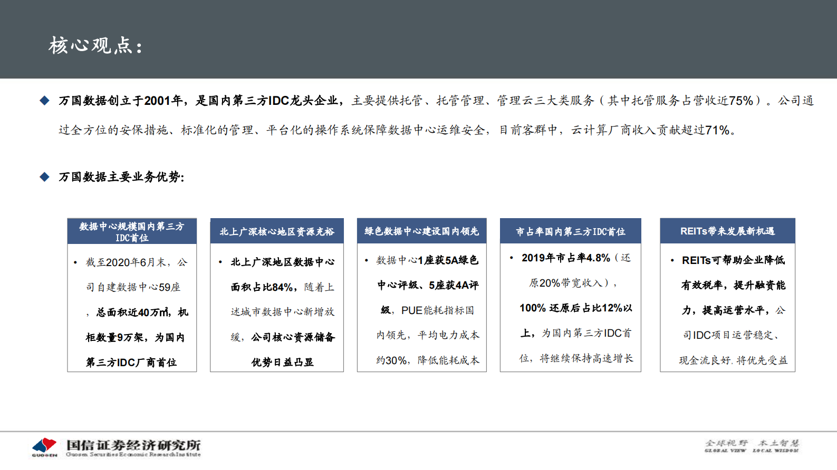Viewport: 837px width, 470px height.
Task: Click the header 数据中心规模国内第三方IDC首位
Action: (132, 232)
